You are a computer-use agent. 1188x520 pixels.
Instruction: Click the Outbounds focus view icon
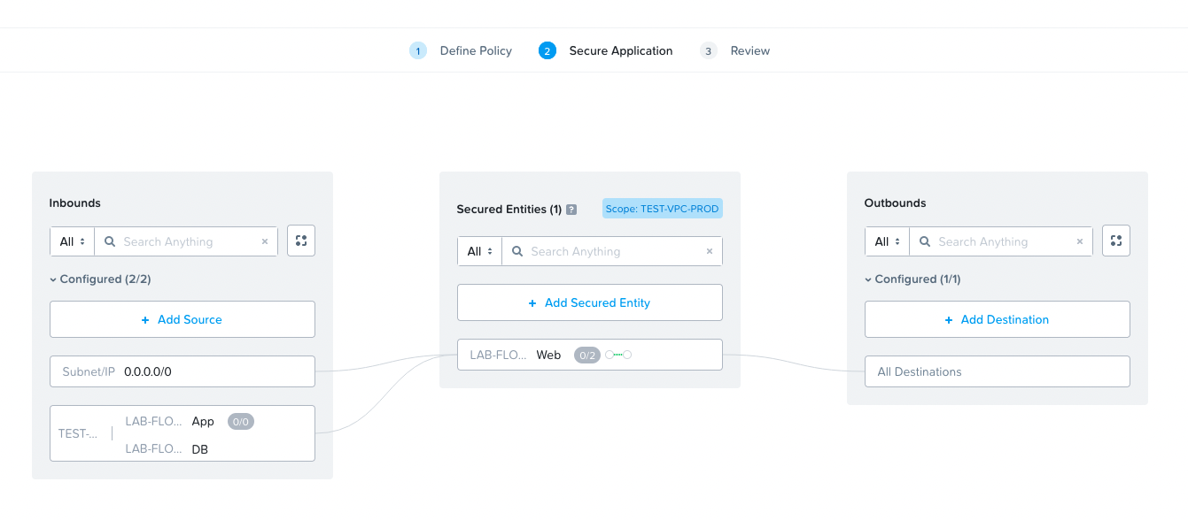tap(1116, 241)
